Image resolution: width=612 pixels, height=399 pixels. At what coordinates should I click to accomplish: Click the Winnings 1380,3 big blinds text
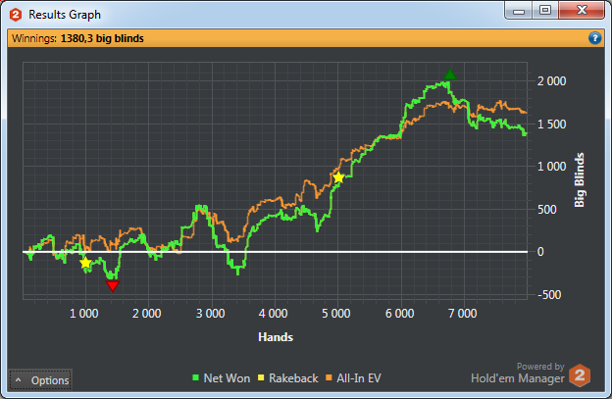[x=77, y=38]
